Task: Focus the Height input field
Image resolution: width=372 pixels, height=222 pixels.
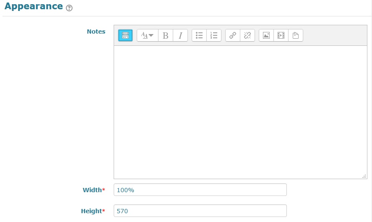Action: (x=200, y=211)
